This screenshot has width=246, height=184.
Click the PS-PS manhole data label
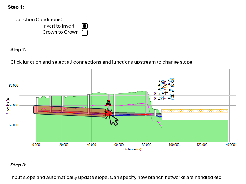coord(164,89)
